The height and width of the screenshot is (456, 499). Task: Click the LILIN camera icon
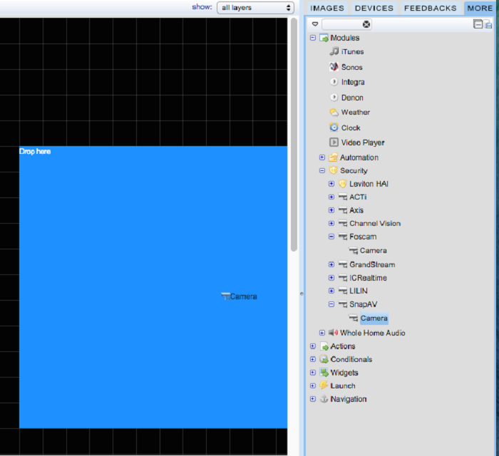(343, 291)
